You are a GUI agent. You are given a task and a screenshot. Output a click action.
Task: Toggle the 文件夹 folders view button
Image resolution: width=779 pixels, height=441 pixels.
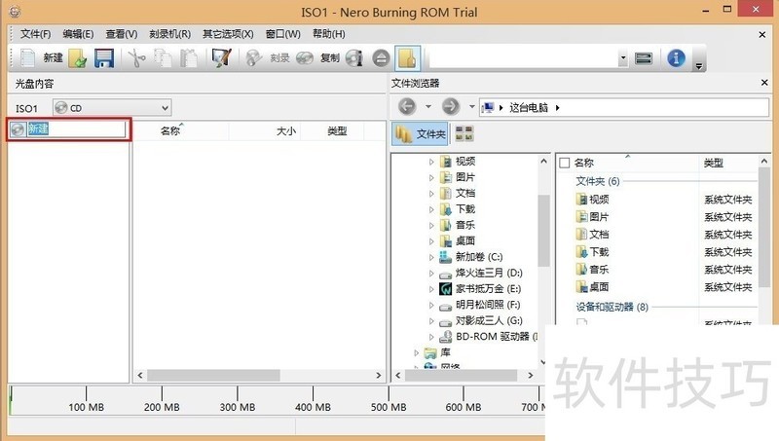click(421, 133)
